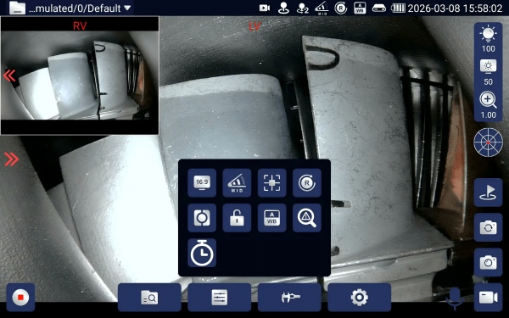Open the caliper measurement tool button
Image resolution: width=509 pixels, height=318 pixels.
click(x=289, y=298)
